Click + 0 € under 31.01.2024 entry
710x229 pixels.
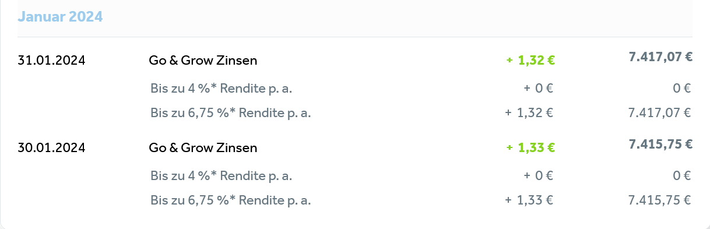pyautogui.click(x=539, y=89)
